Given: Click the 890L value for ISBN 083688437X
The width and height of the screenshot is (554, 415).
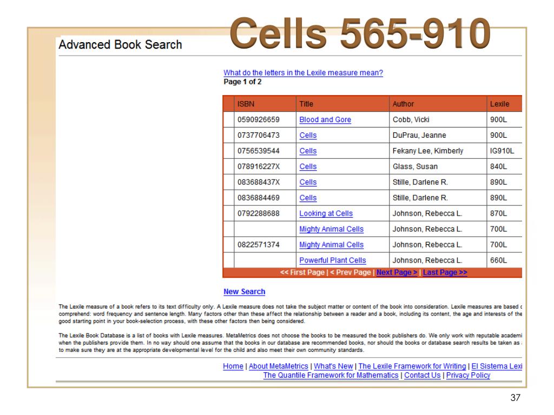Looking at the screenshot, I should click(x=498, y=182).
